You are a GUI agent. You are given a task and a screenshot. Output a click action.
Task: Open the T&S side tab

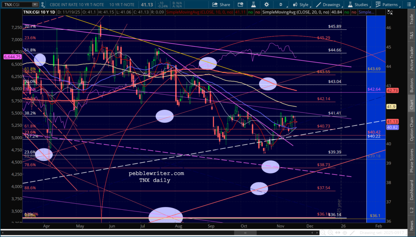412,35
